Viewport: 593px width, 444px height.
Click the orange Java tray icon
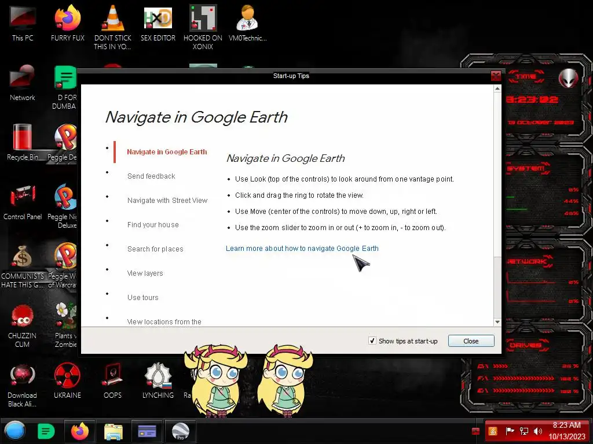click(x=493, y=431)
